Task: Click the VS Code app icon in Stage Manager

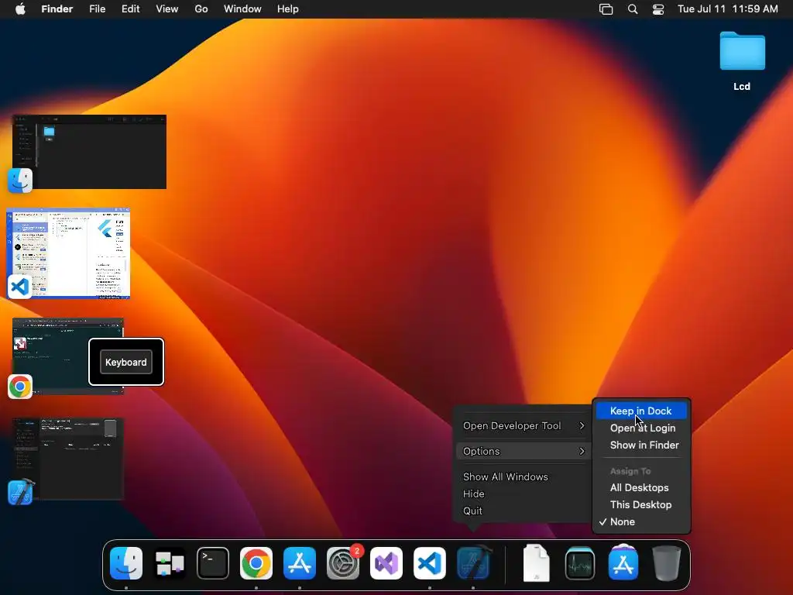Action: [x=20, y=287]
